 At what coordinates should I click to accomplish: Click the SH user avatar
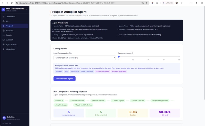click(x=4, y=118)
